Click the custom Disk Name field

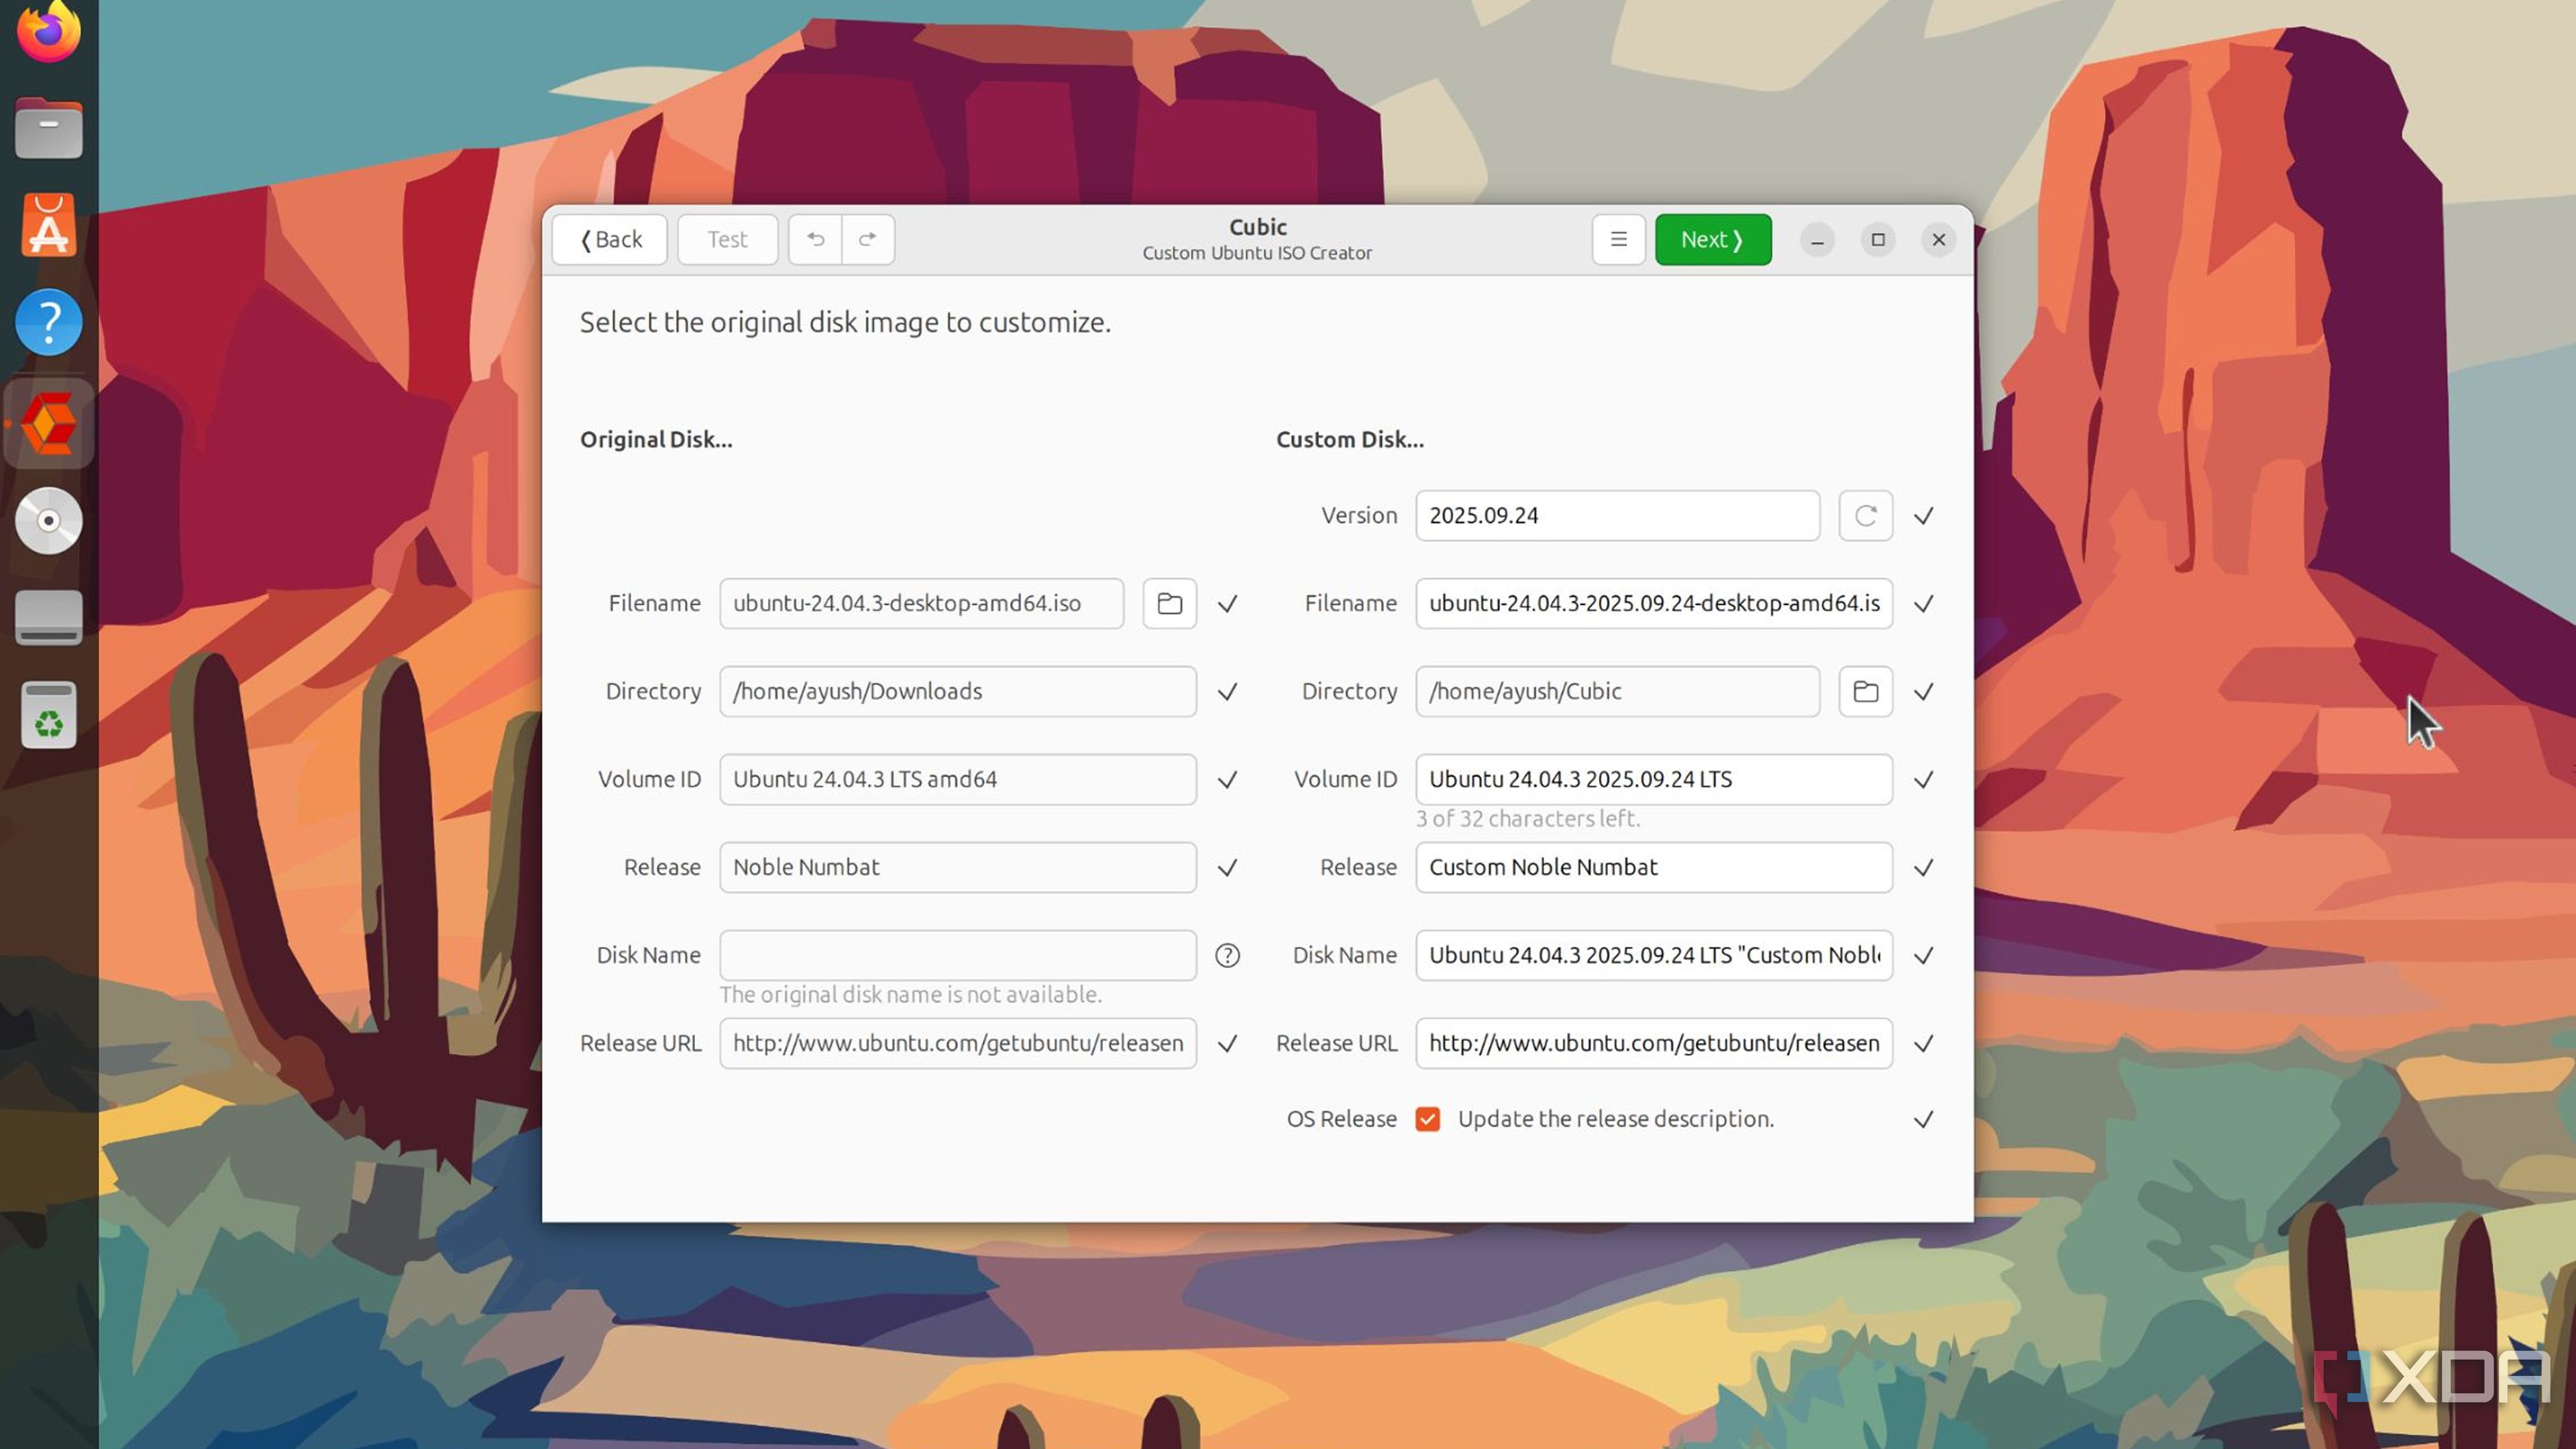click(x=1653, y=955)
